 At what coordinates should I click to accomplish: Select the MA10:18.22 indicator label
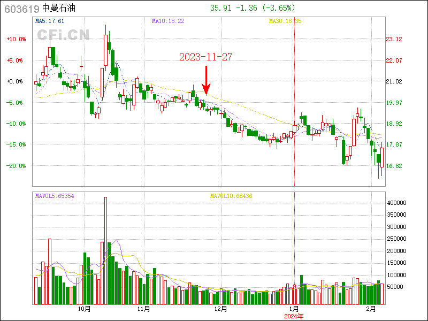coord(167,21)
